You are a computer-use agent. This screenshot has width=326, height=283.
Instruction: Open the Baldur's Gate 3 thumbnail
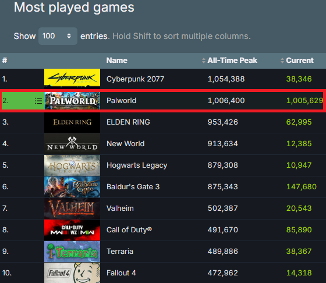pyautogui.click(x=72, y=187)
